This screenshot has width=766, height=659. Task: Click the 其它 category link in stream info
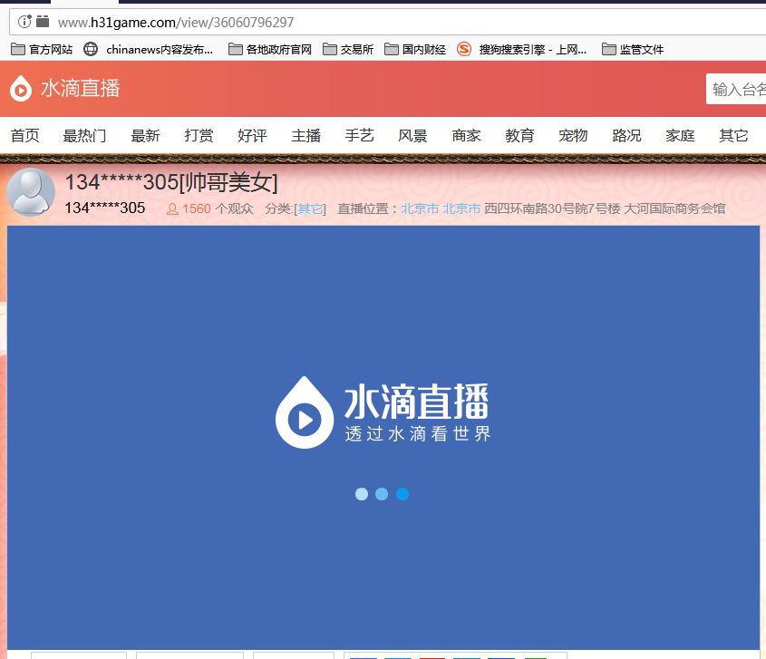coord(310,209)
